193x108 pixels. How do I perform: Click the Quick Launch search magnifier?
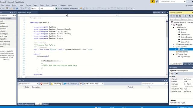pyautogui.click(x=185, y=1)
